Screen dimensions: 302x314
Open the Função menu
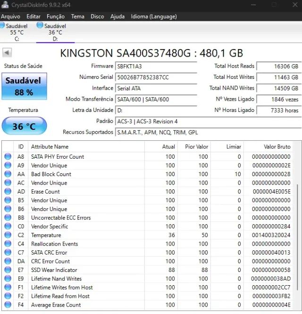point(55,17)
